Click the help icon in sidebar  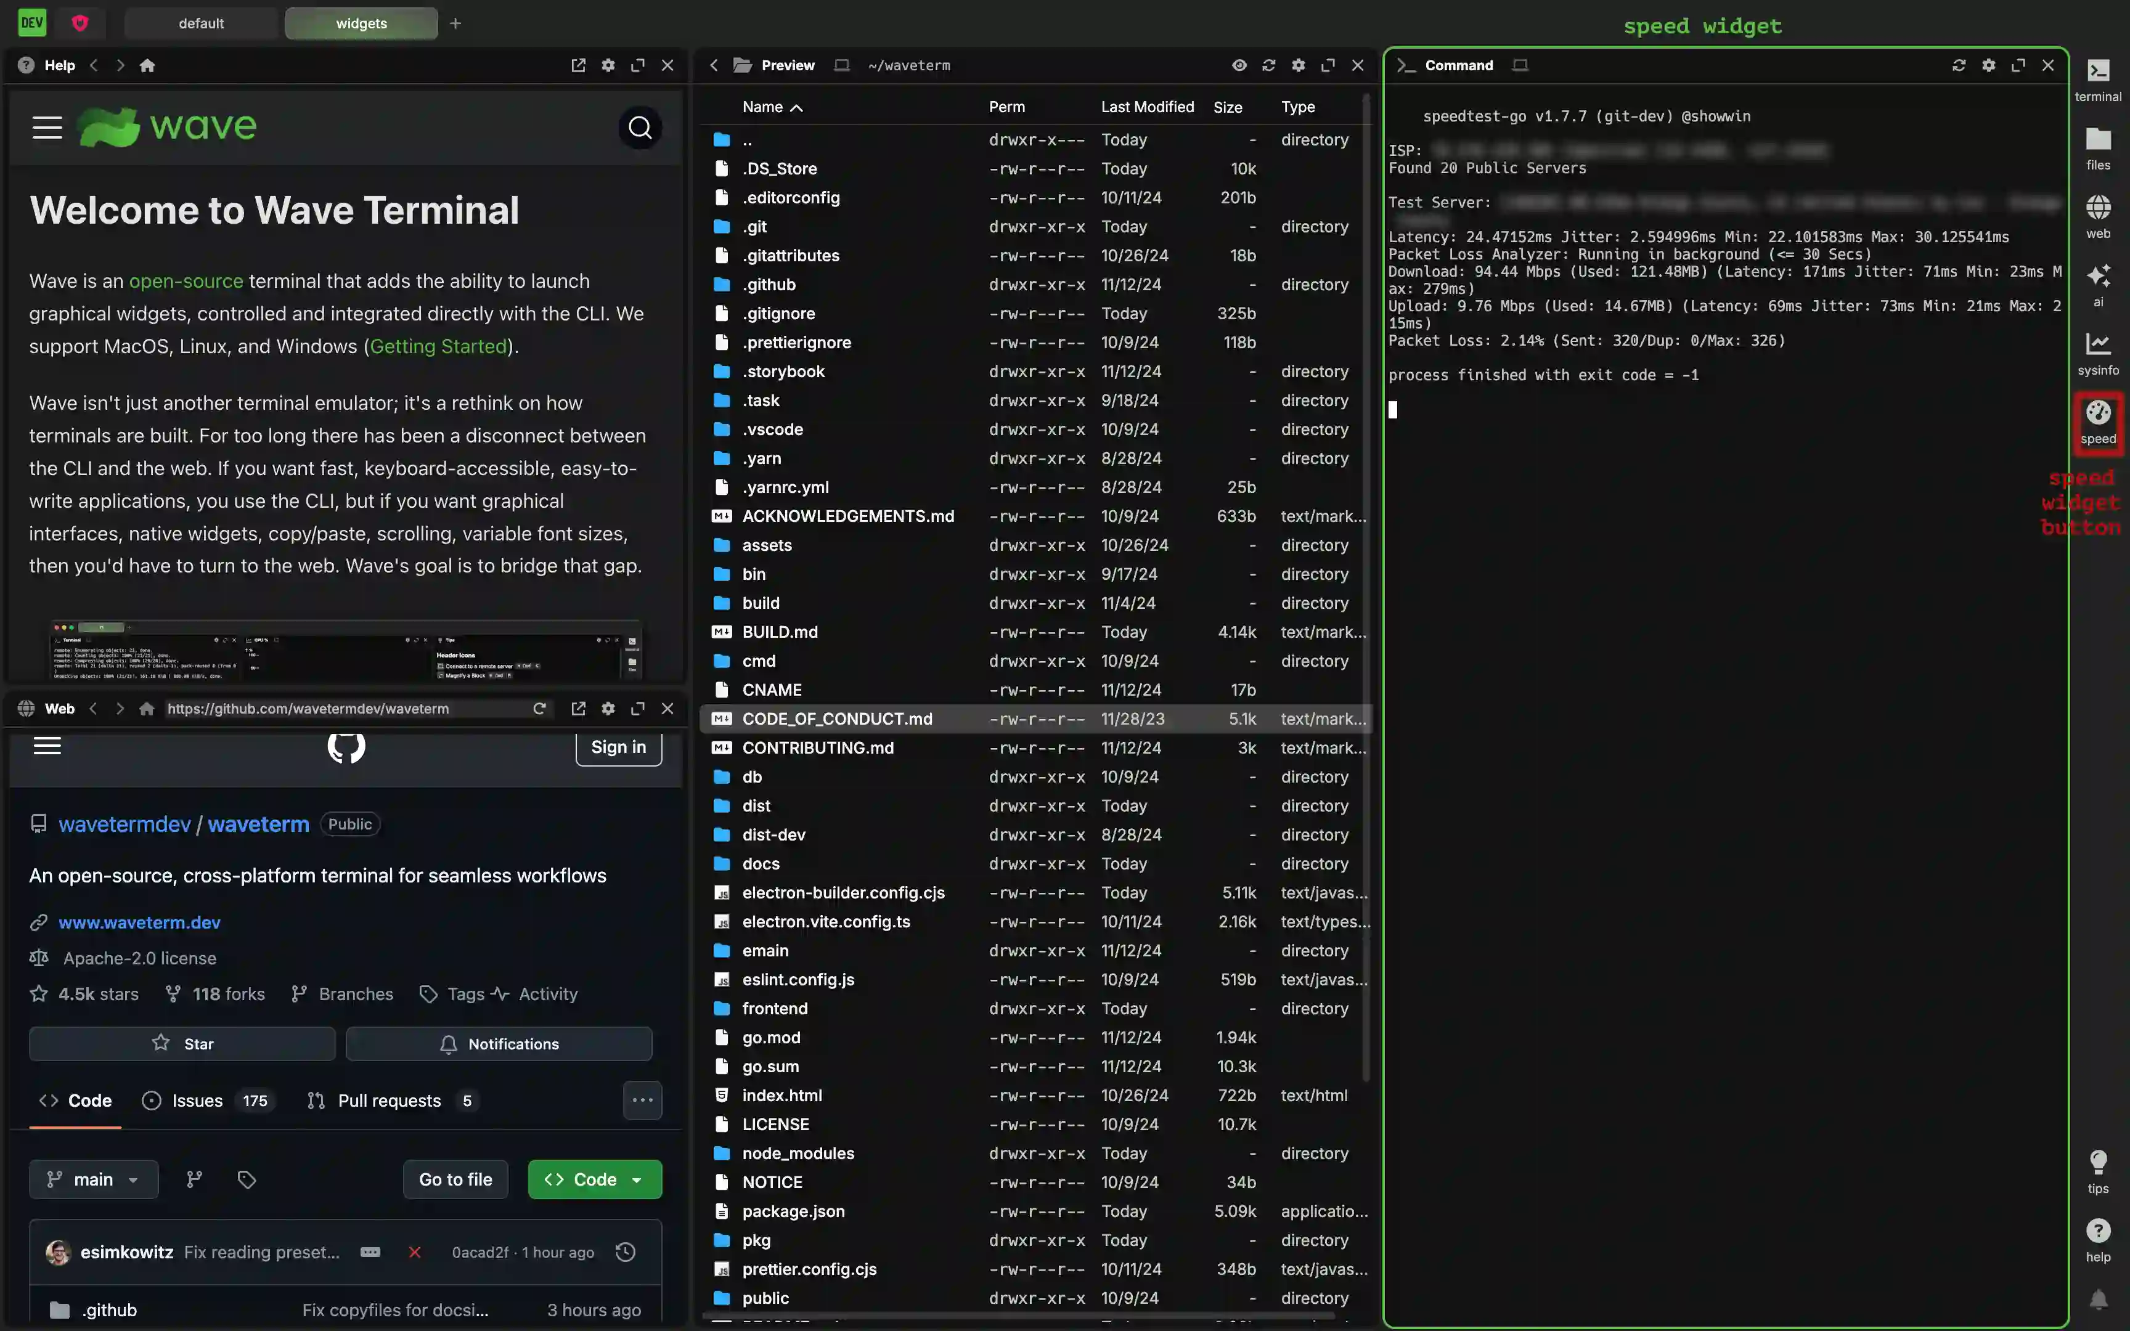pos(2098,1230)
